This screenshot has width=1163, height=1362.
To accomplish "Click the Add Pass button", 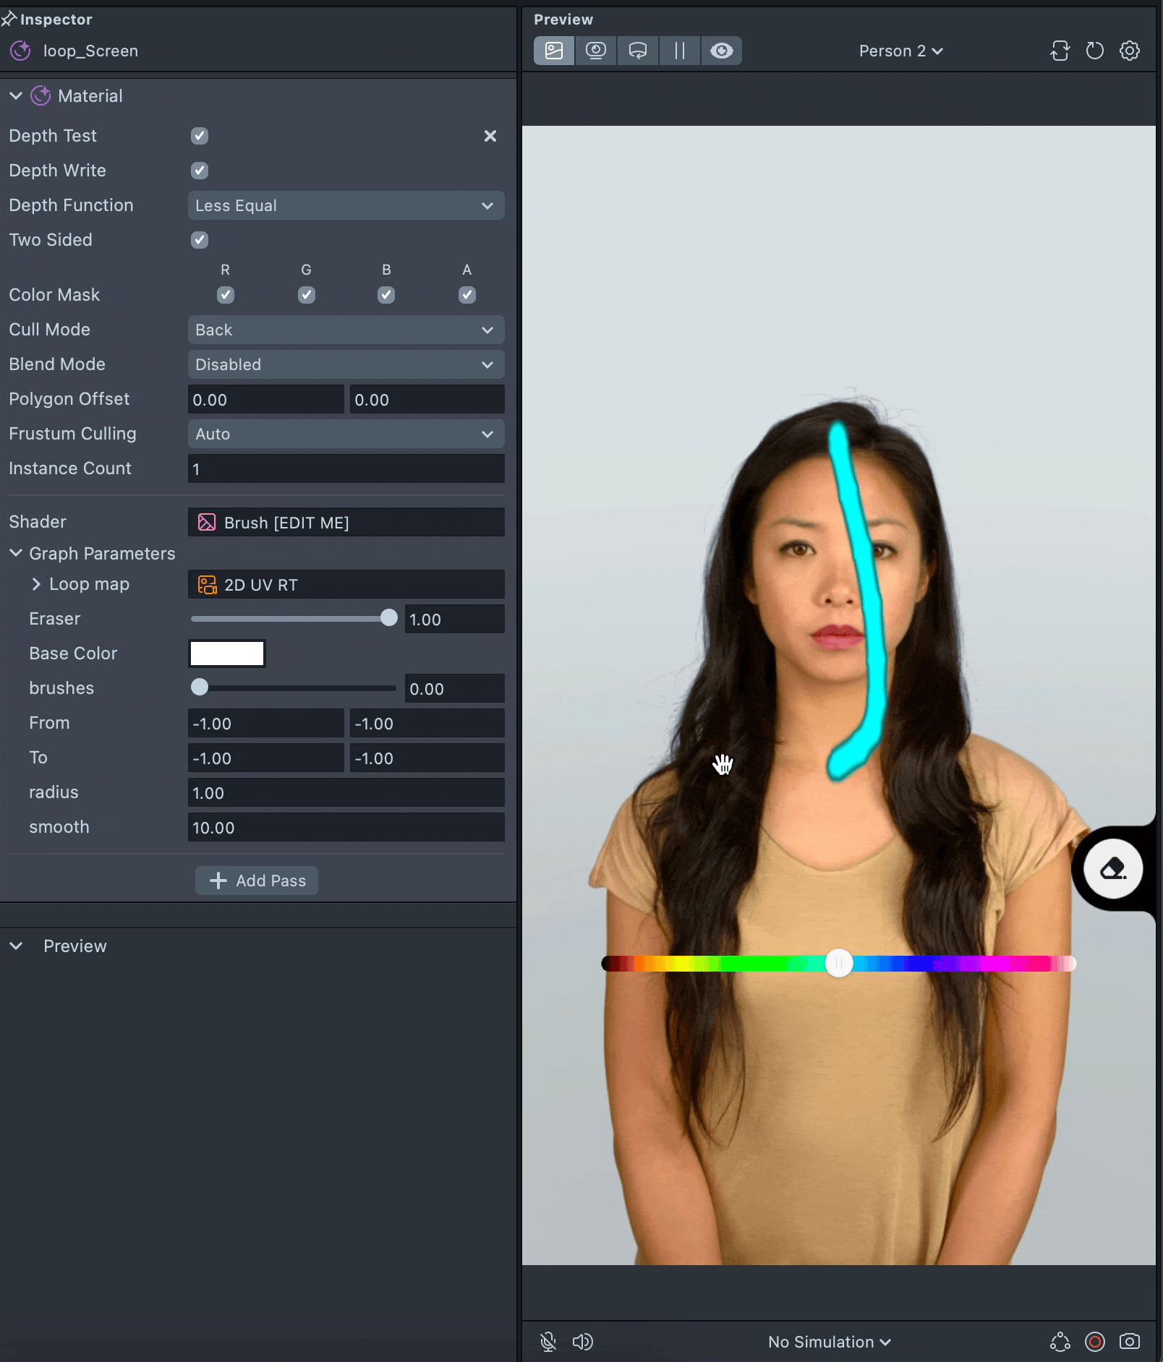I will coord(257,881).
